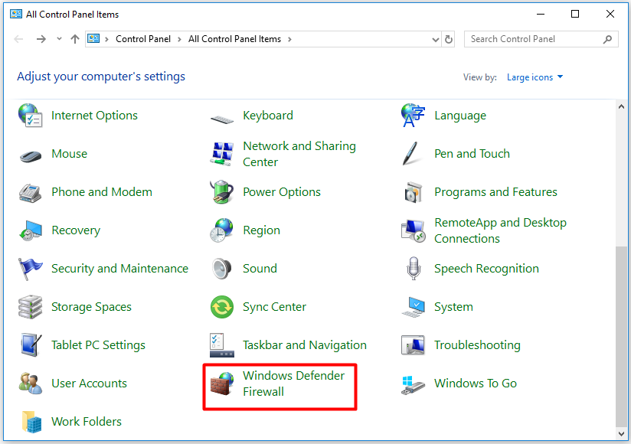The width and height of the screenshot is (631, 444).
Task: Expand chevron after Control Panel breadcrumb
Action: (179, 39)
